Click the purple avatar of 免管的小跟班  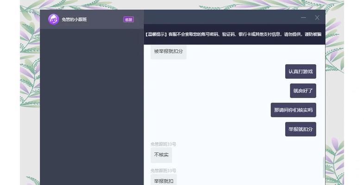pyautogui.click(x=54, y=19)
